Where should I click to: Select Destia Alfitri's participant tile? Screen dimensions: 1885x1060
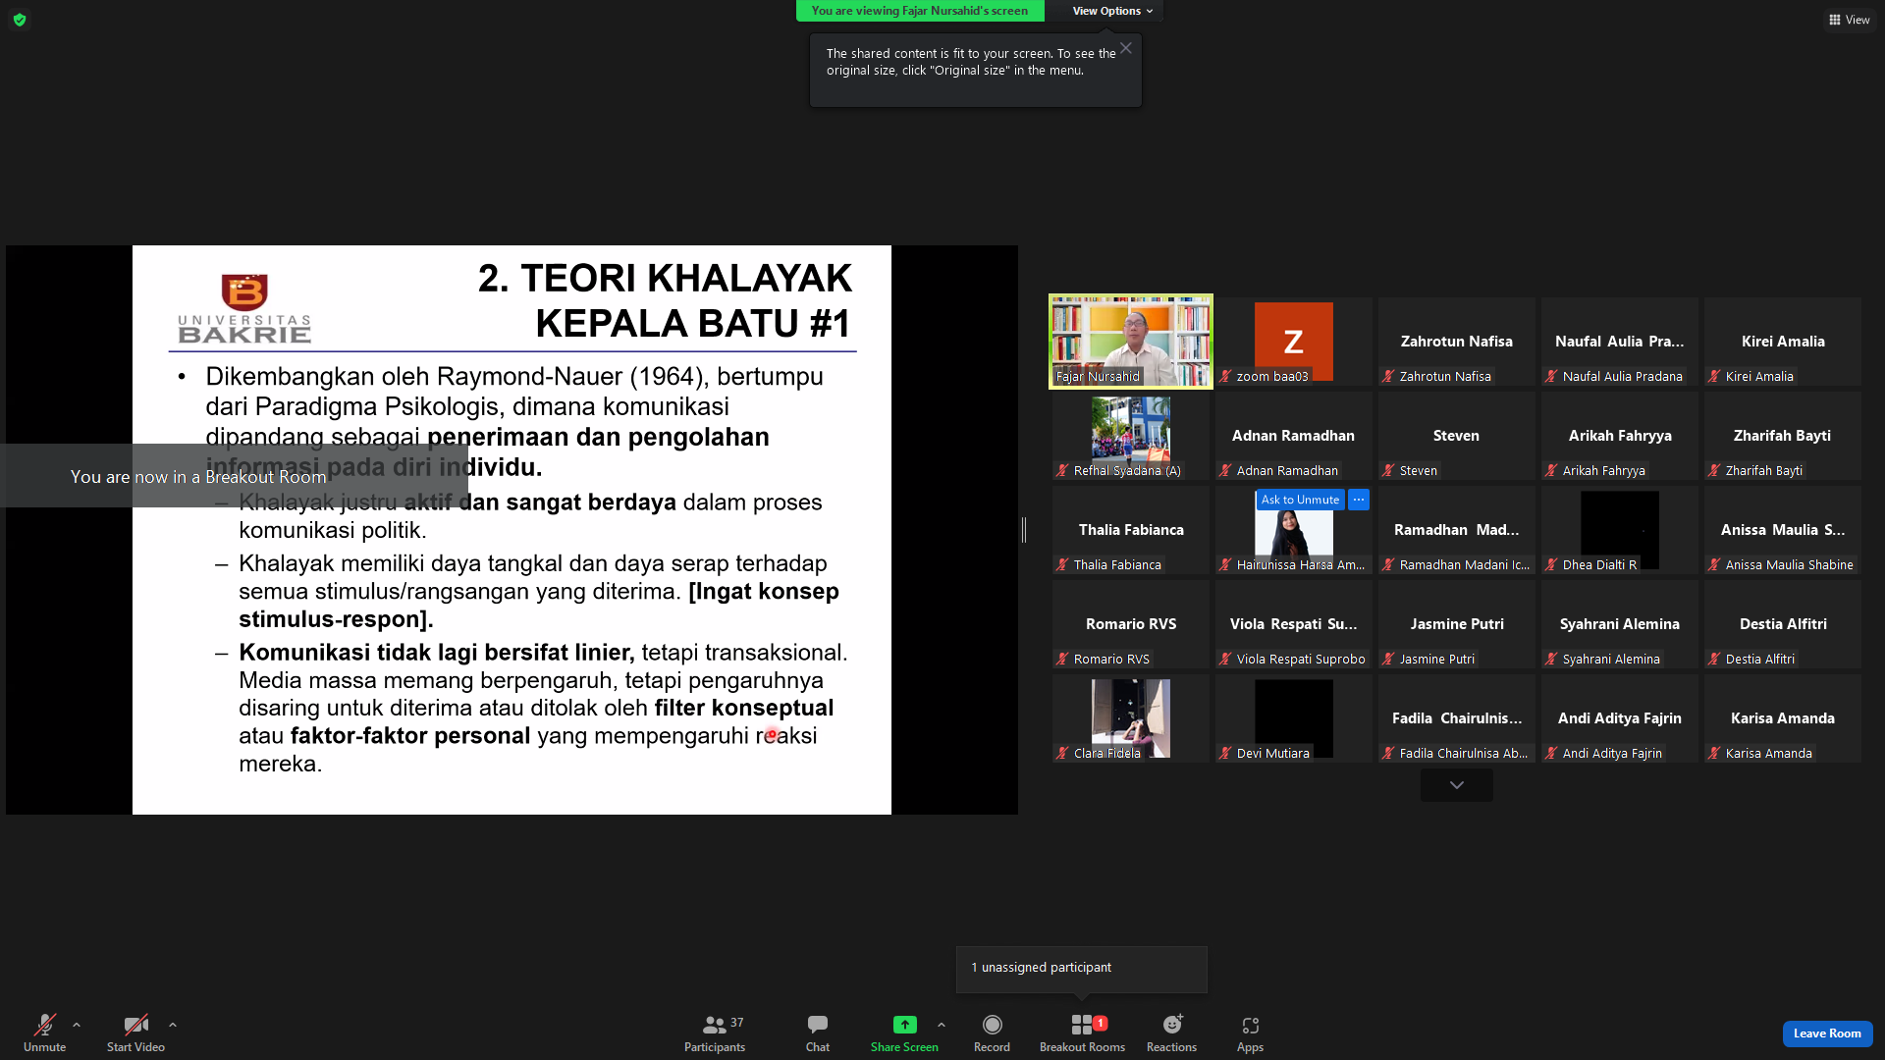(x=1783, y=624)
